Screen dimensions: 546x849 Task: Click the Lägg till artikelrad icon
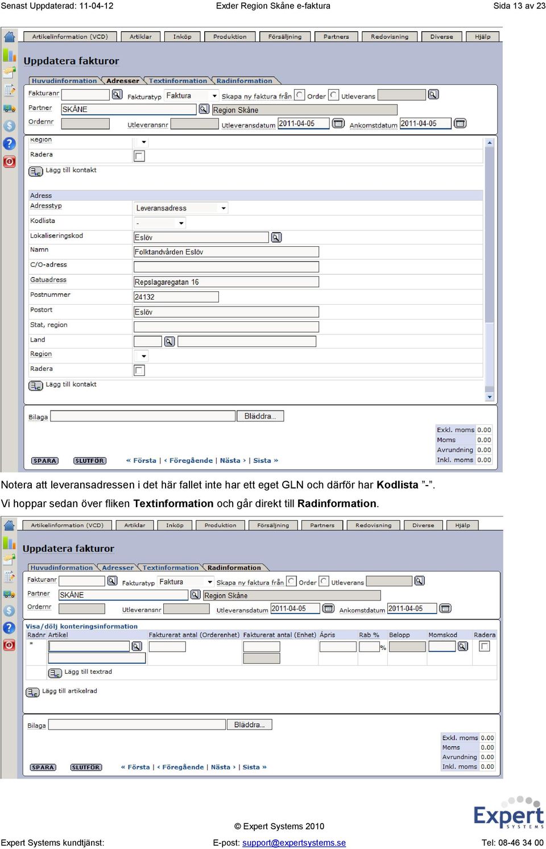(32, 692)
